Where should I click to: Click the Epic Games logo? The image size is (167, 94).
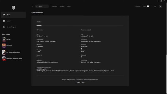tap(13, 8)
